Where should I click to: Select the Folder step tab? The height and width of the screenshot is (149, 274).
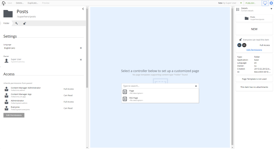[6, 23]
